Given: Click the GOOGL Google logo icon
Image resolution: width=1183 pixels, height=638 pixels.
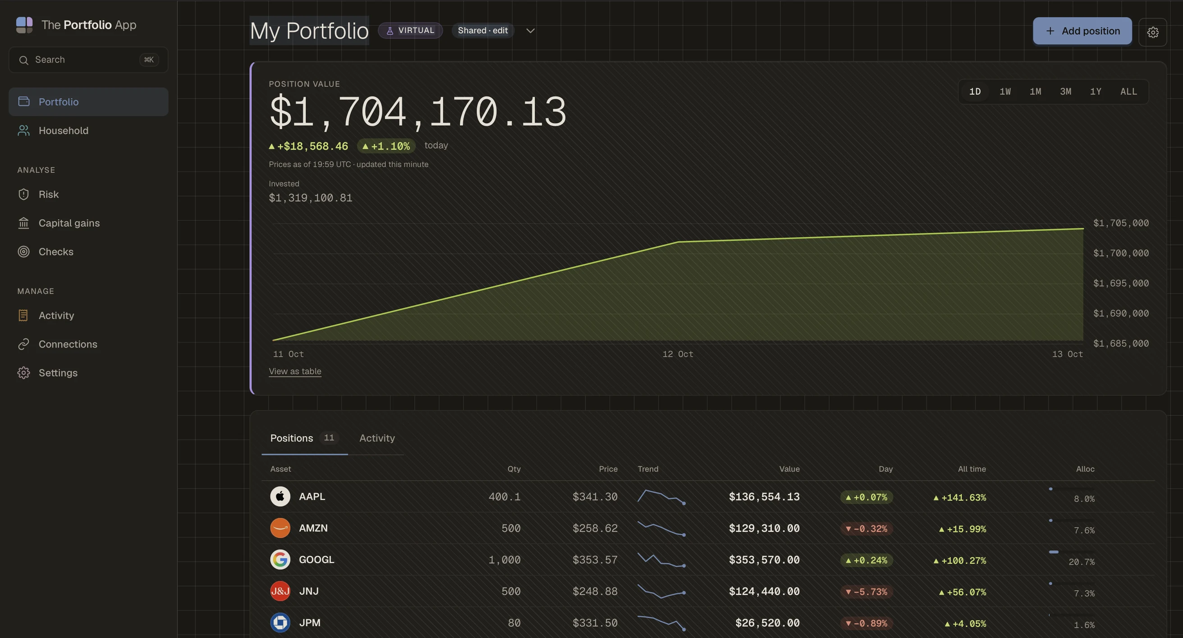Looking at the screenshot, I should tap(280, 560).
